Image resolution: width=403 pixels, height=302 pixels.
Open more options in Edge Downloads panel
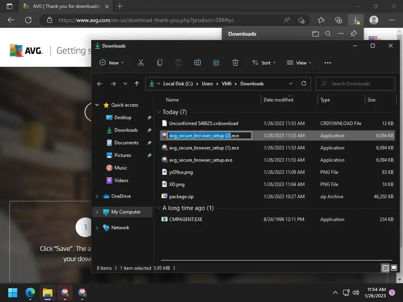point(341,34)
